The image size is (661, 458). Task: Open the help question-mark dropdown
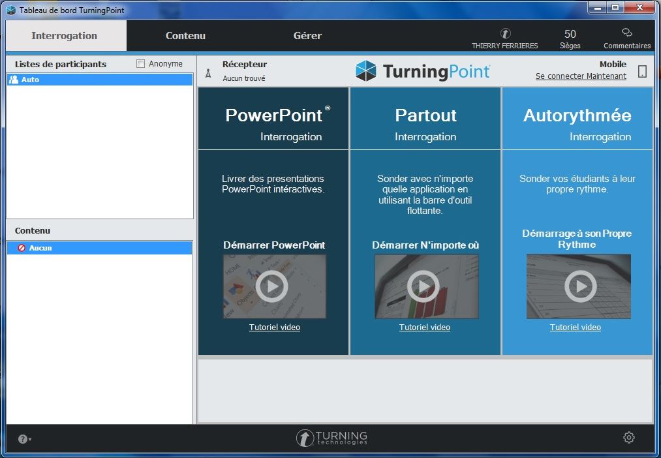[24, 439]
